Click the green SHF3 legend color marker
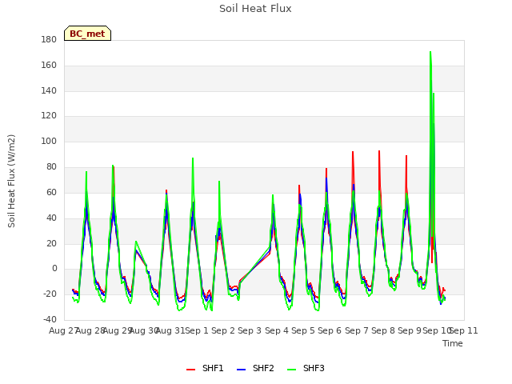 tap(291, 370)
